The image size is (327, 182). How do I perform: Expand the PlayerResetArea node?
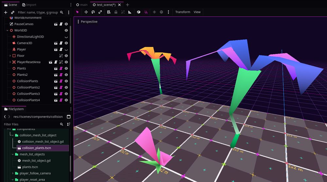10,62
